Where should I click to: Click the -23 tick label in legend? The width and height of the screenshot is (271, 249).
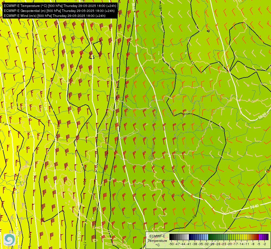(x=224, y=244)
